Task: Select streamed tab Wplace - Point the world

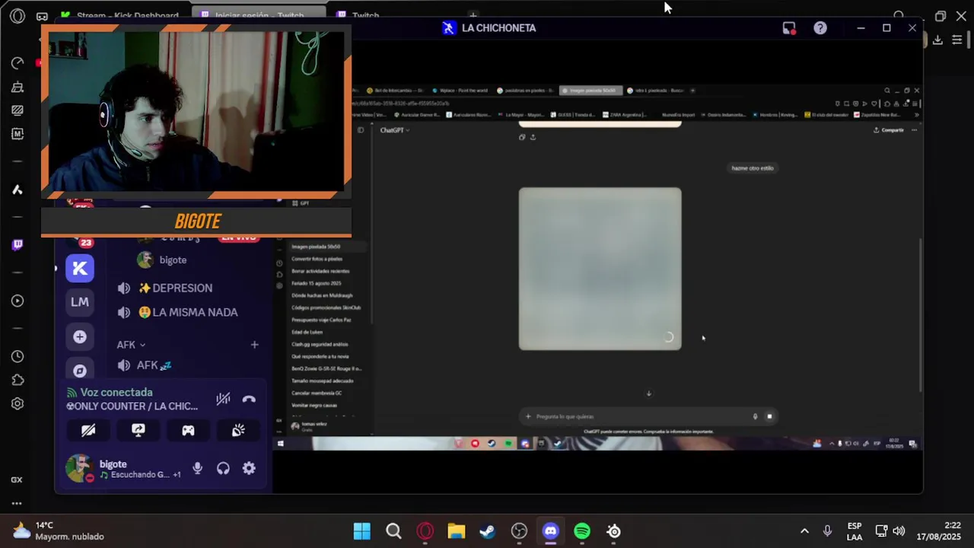Action: (x=460, y=91)
